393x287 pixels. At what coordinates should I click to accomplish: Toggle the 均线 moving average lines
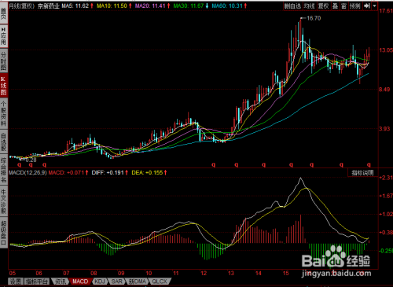tap(309, 6)
